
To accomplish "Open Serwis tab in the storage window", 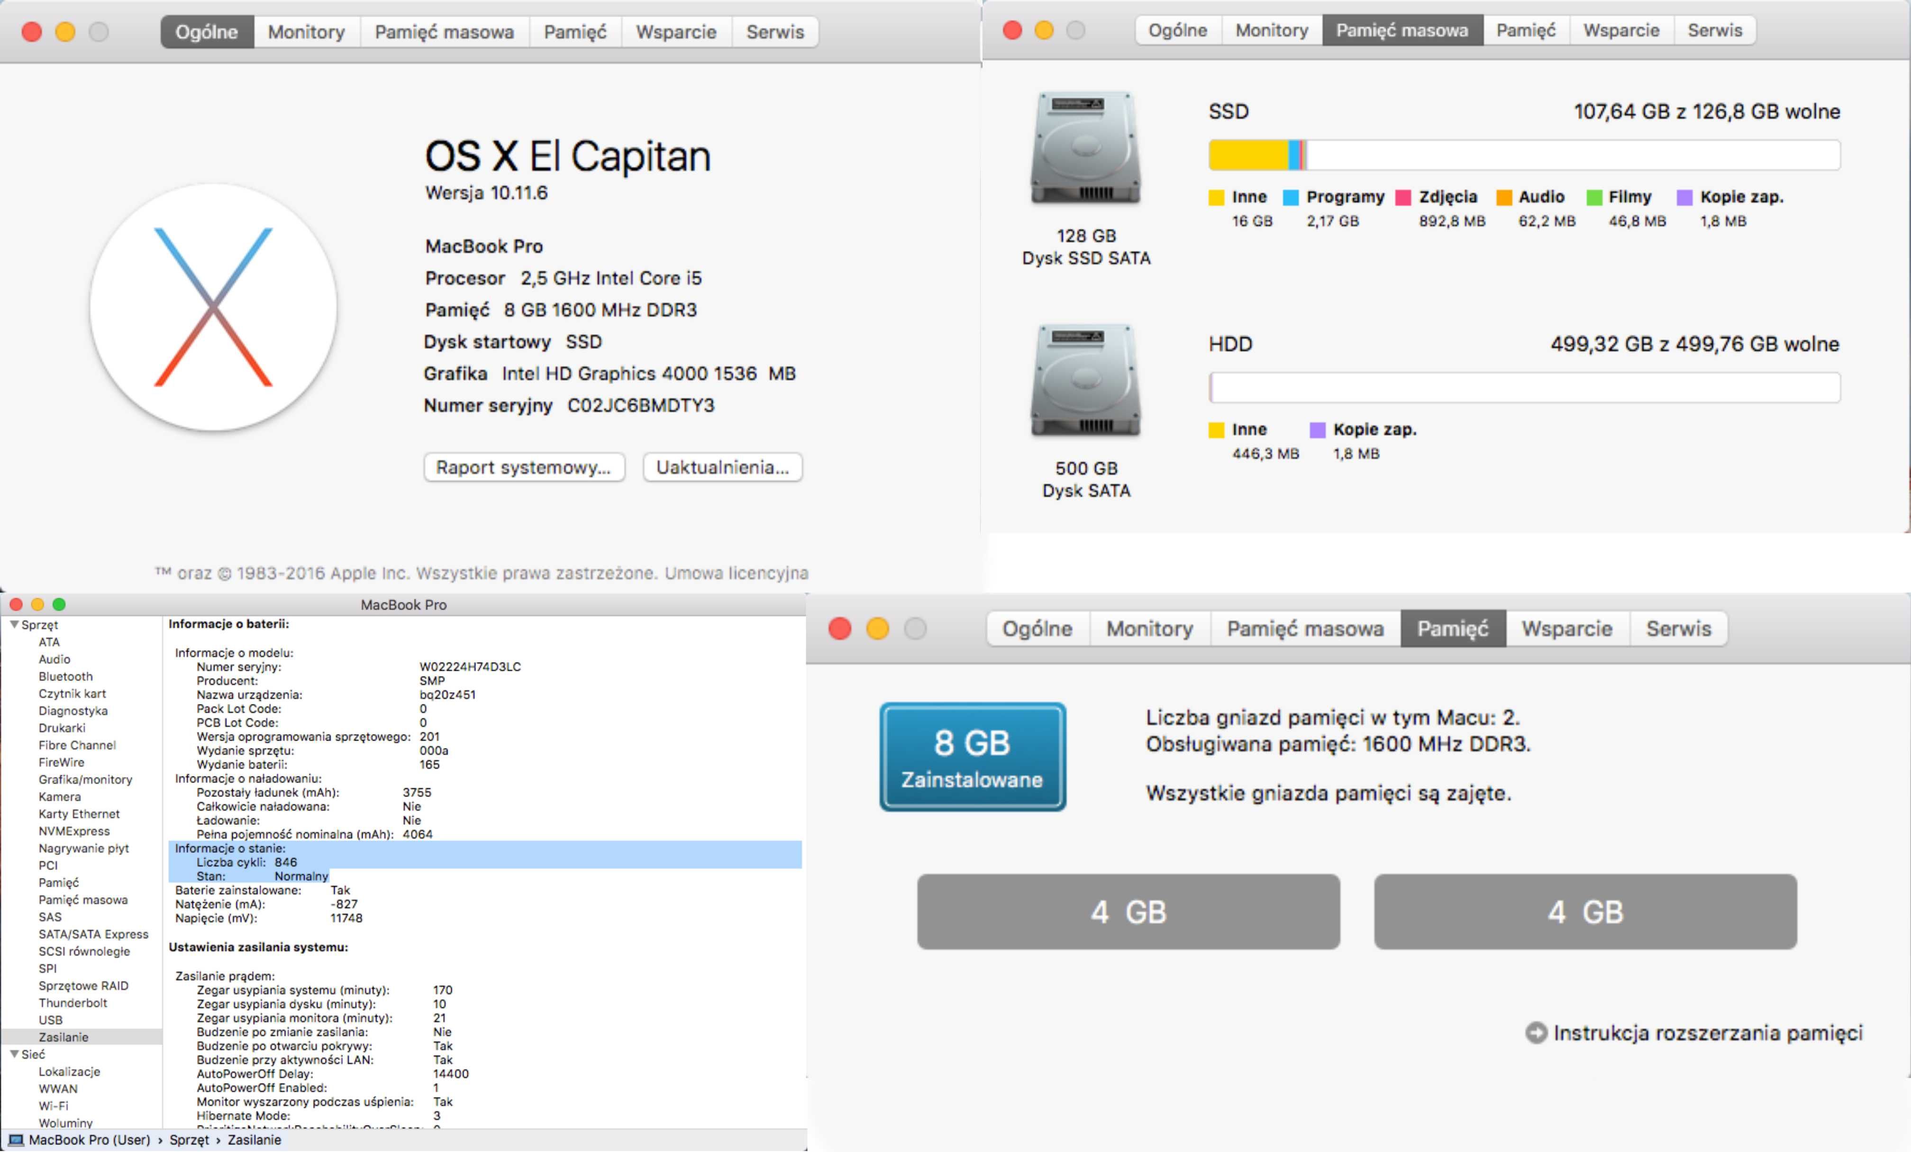I will click(x=1715, y=30).
